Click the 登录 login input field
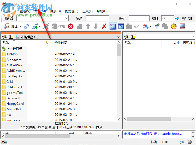The height and width of the screenshot is (145, 196). coord(97,18)
